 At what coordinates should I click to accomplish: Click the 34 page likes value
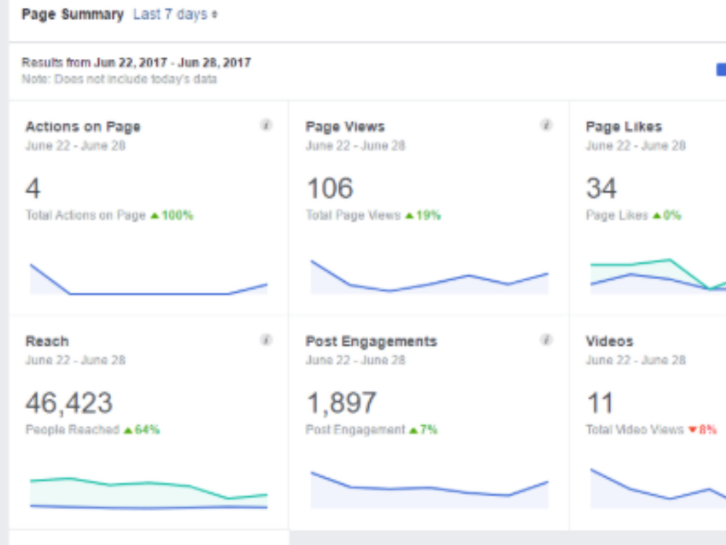click(x=601, y=189)
